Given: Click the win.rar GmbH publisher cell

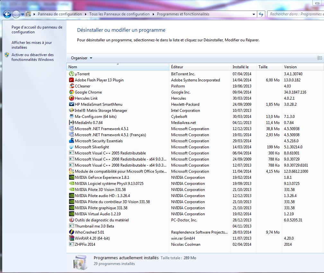Looking at the screenshot, I should 183,238.
